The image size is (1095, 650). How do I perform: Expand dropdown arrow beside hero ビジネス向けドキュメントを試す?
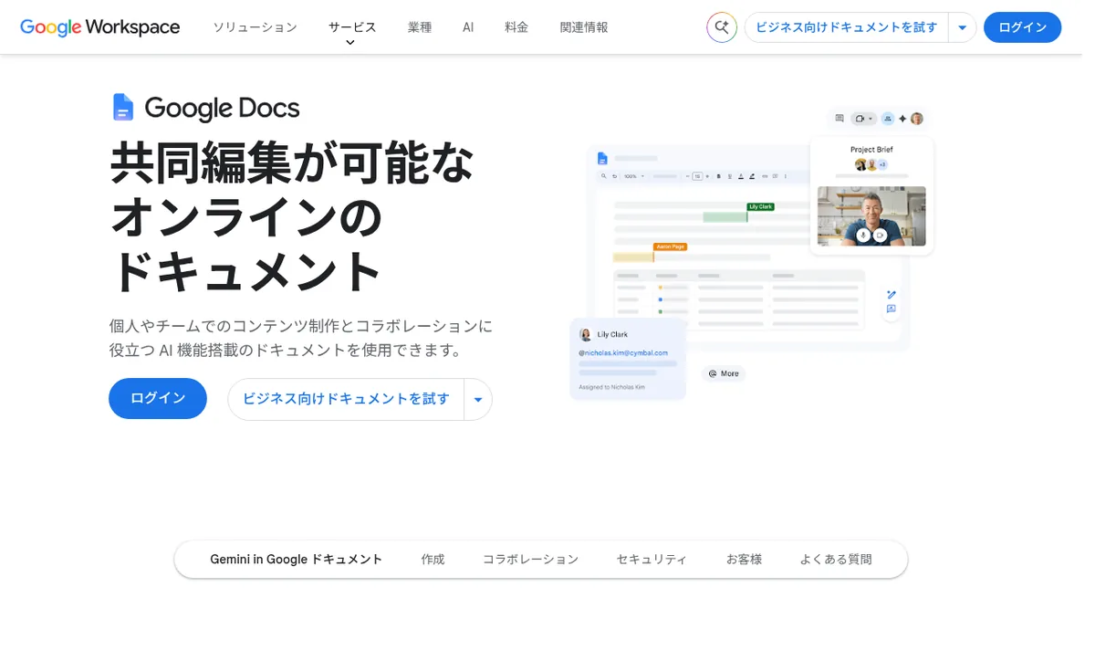coord(478,399)
